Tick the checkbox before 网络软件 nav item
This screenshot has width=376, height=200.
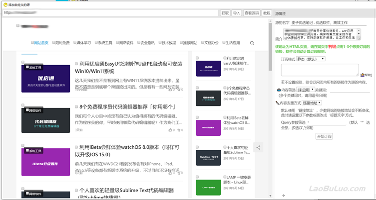(118, 42)
